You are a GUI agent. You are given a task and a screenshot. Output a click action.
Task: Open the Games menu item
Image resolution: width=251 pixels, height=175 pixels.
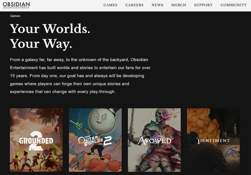[x=110, y=5]
